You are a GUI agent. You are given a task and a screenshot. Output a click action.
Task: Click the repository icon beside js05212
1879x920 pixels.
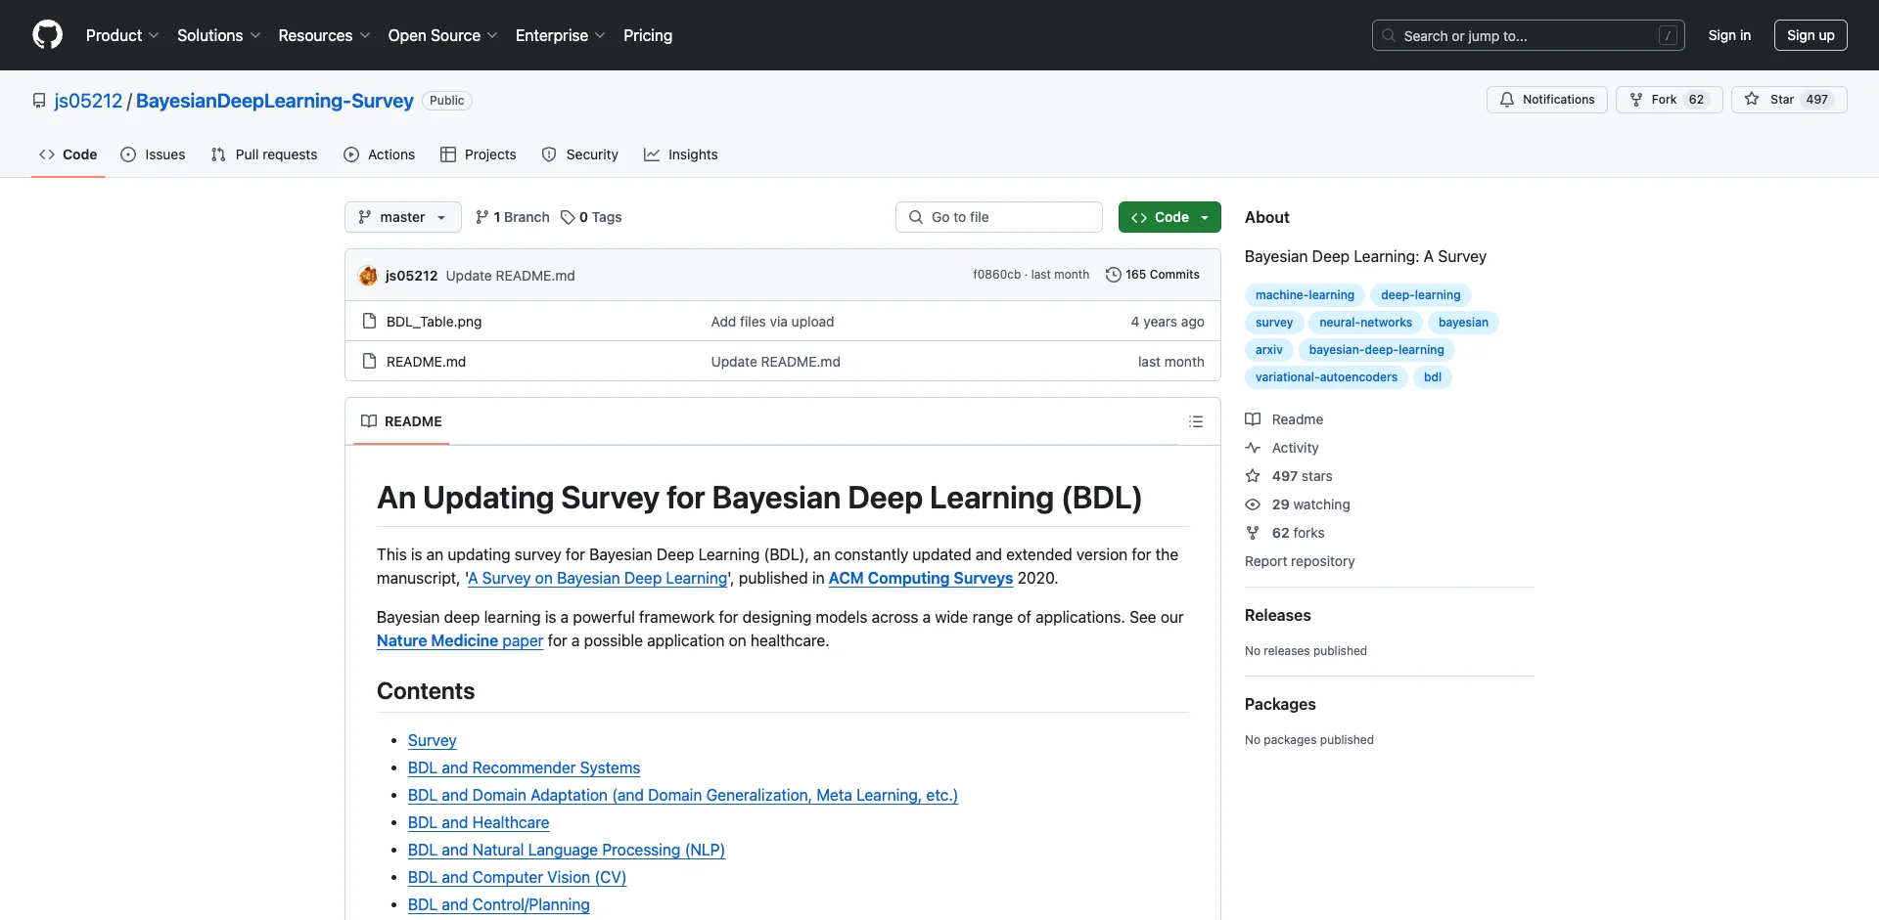[39, 101]
